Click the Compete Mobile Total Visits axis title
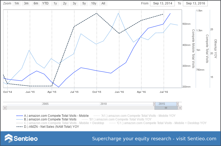Viewport: 221px width, 146px height. pyautogui.click(x=193, y=49)
